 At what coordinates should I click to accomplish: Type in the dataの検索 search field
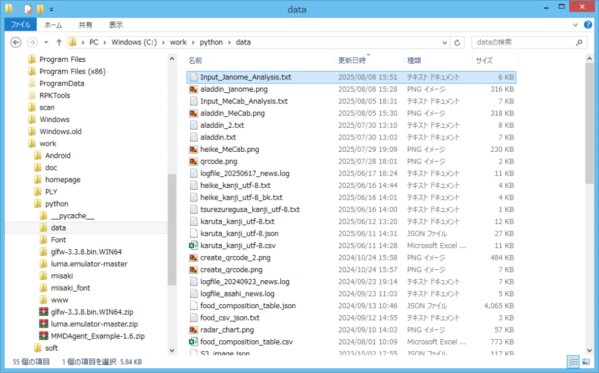tap(521, 43)
